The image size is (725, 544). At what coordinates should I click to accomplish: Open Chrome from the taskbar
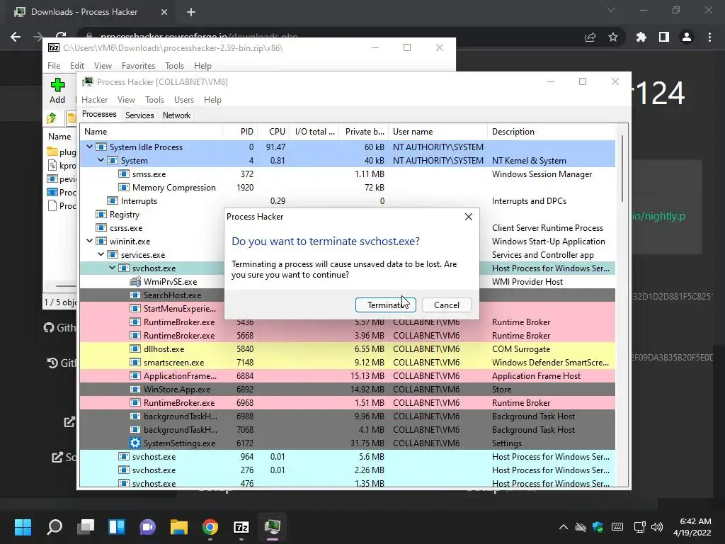click(210, 526)
